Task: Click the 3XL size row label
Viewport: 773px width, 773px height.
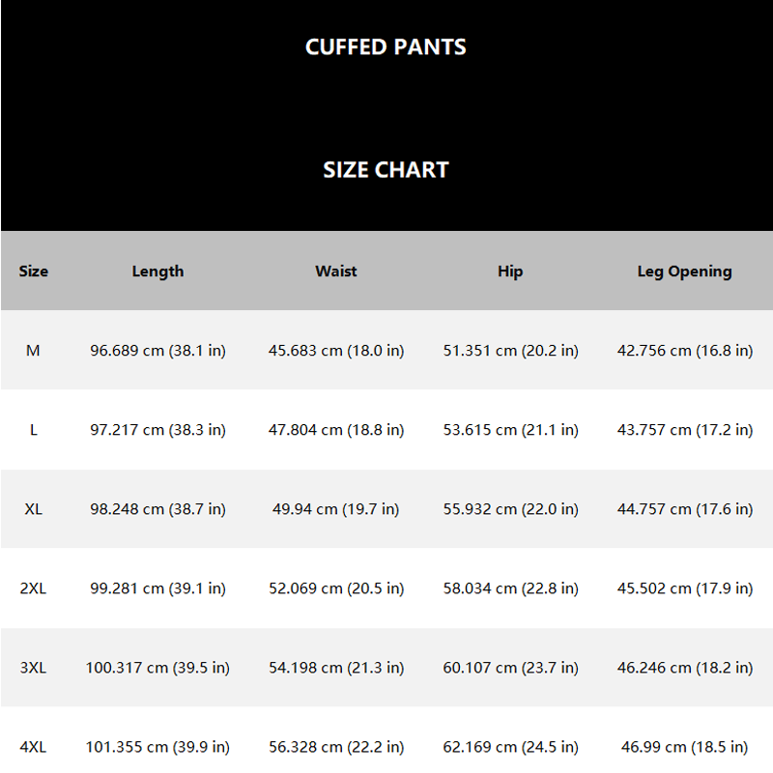Action: [x=33, y=668]
